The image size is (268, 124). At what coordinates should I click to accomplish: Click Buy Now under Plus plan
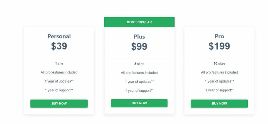(x=139, y=103)
